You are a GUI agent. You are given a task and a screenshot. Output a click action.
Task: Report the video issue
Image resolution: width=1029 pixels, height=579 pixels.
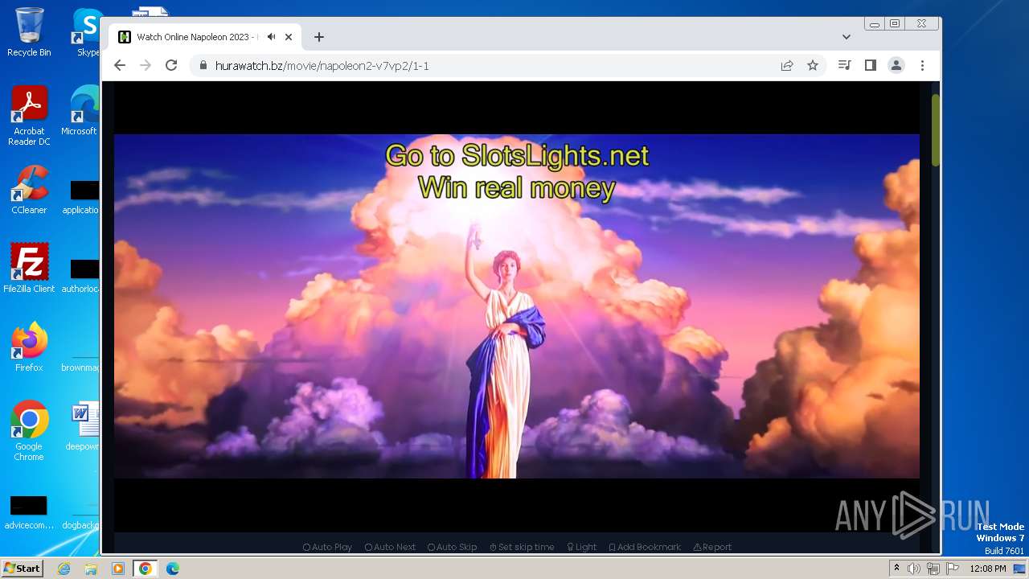pyautogui.click(x=712, y=547)
